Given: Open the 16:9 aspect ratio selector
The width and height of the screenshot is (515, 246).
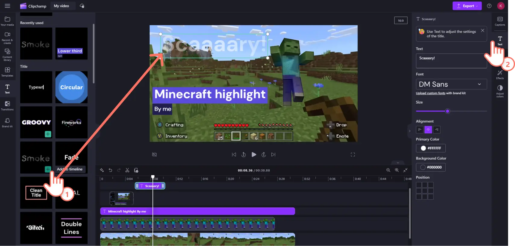Looking at the screenshot, I should 401,20.
